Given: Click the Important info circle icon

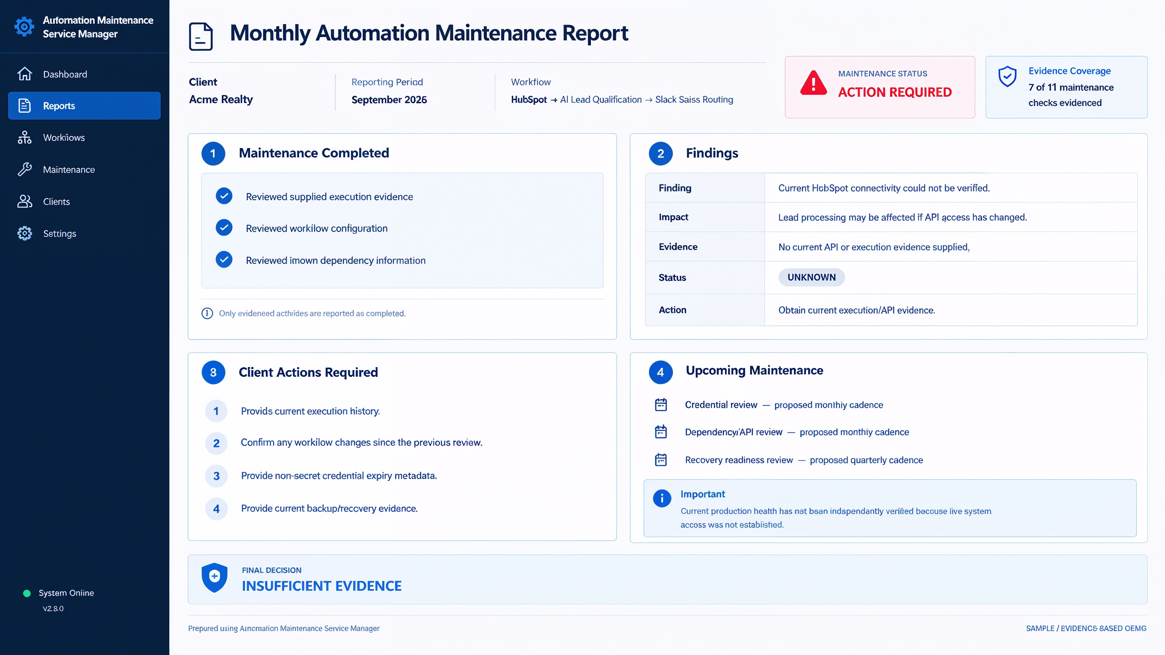Looking at the screenshot, I should 662,498.
